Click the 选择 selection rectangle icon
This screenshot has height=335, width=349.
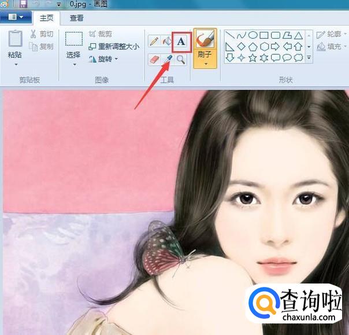click(x=74, y=39)
